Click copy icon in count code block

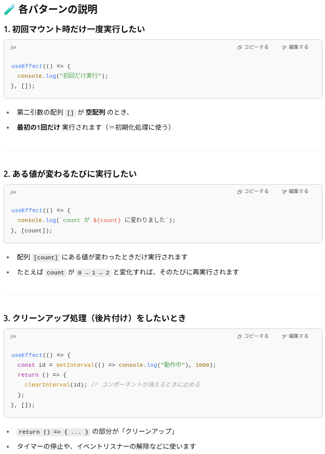(x=239, y=191)
